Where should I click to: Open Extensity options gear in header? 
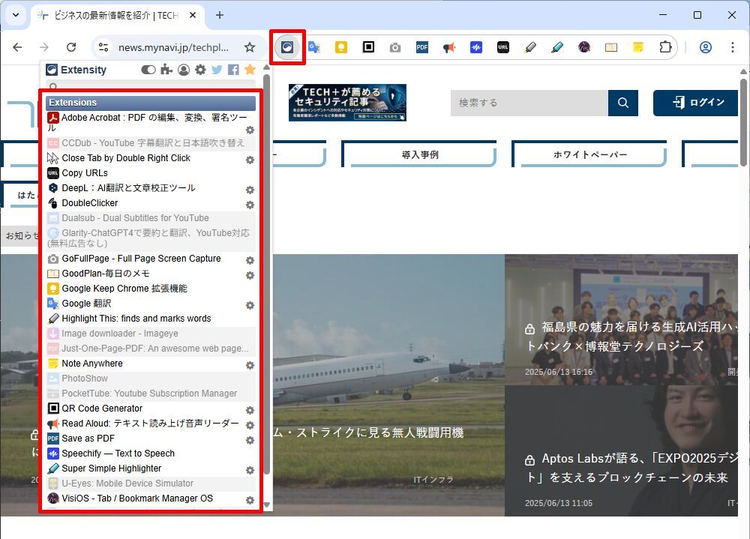point(200,70)
